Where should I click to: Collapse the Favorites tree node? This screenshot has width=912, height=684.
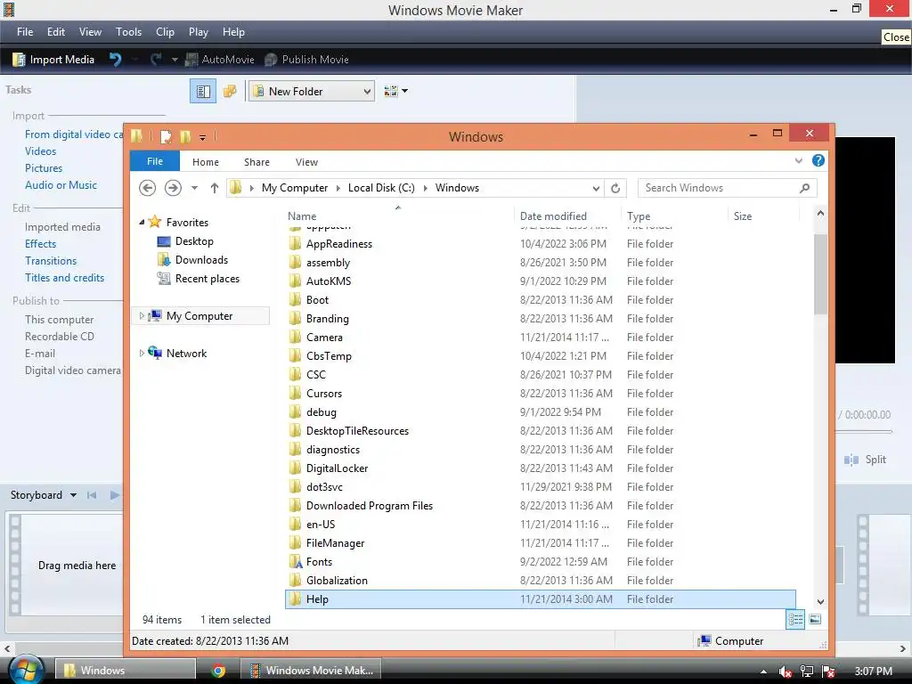coord(142,222)
